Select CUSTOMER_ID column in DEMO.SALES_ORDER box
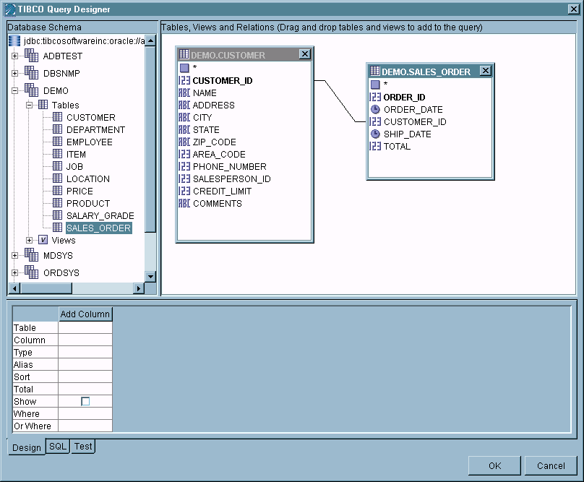The width and height of the screenshot is (584, 482). pos(415,122)
